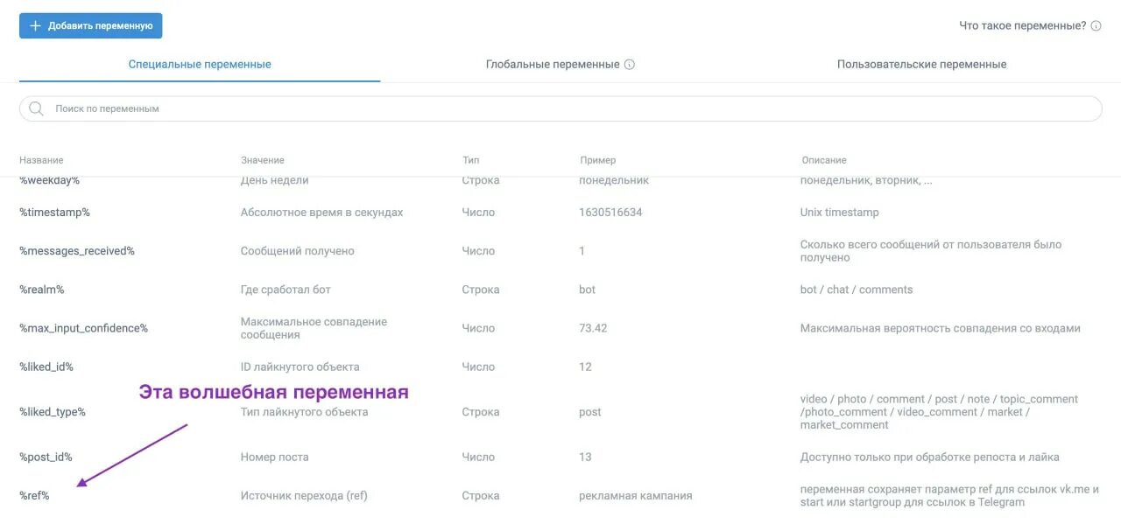Viewport: 1121px width, 524px height.
Task: Click the plus icon on the add variable button
Action: (x=35, y=25)
